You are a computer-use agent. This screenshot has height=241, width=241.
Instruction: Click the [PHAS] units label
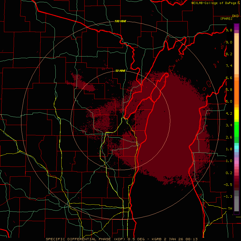pos(226,18)
